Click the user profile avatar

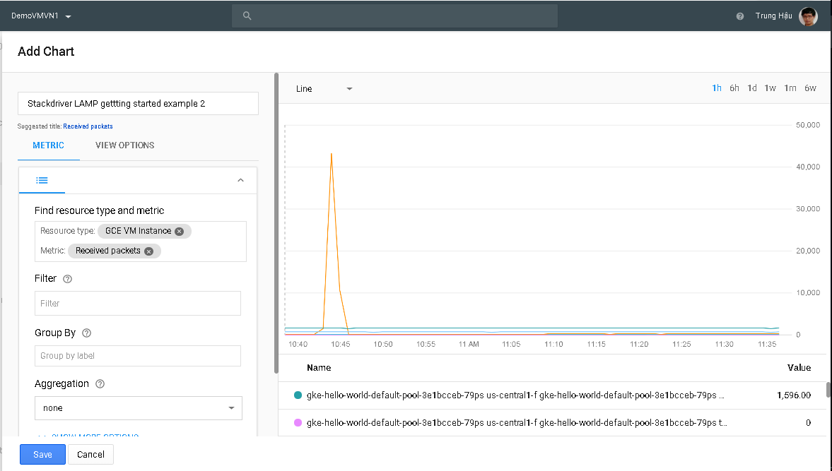pyautogui.click(x=808, y=16)
